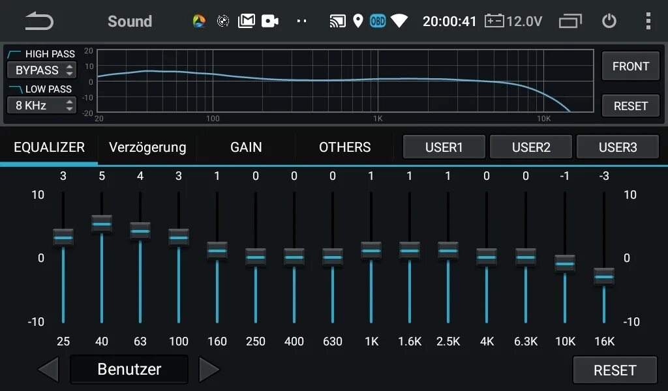The image size is (668, 391).
Task: Select previous preset with left arrow
Action: click(x=48, y=369)
